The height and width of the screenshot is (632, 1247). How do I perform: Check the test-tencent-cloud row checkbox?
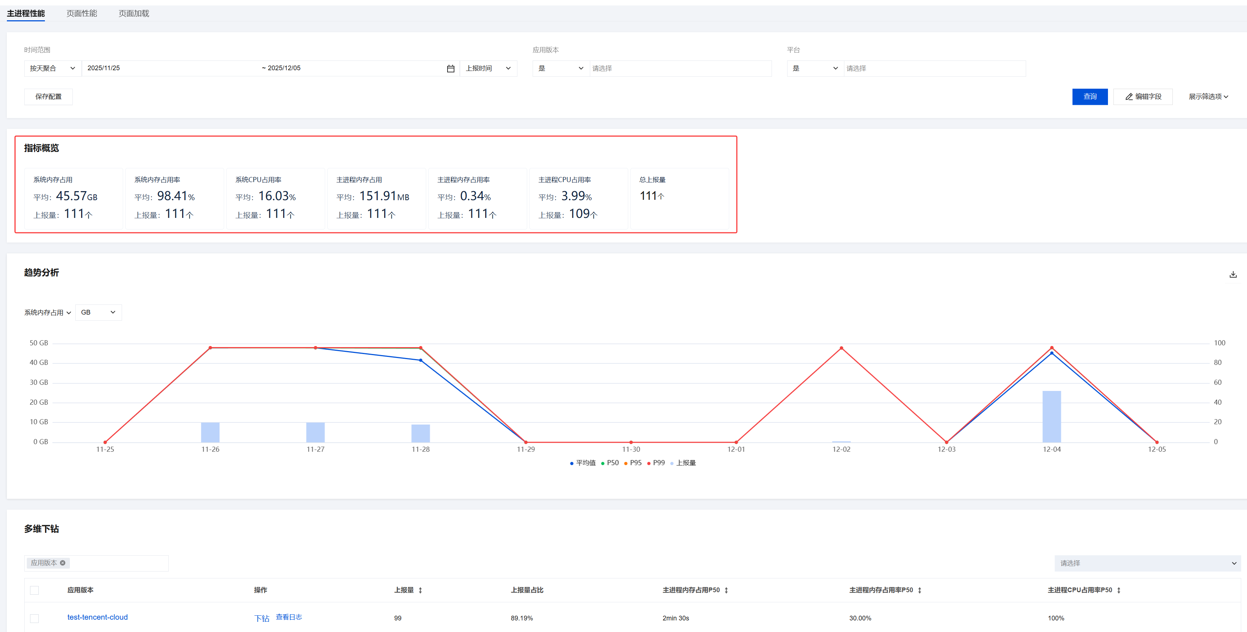coord(34,619)
